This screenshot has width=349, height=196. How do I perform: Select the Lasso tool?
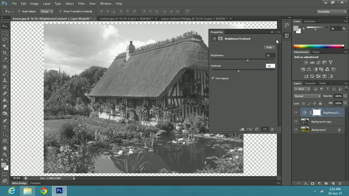click(x=5, y=40)
